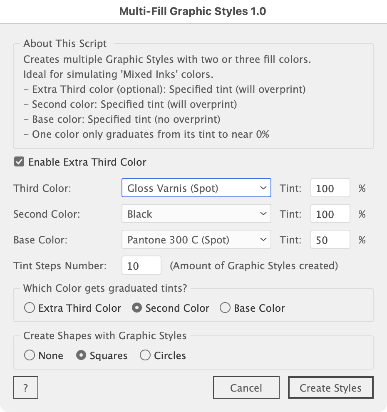This screenshot has height=412, width=387.
Task: Choose Second Color for graduated tints
Action: tap(137, 308)
